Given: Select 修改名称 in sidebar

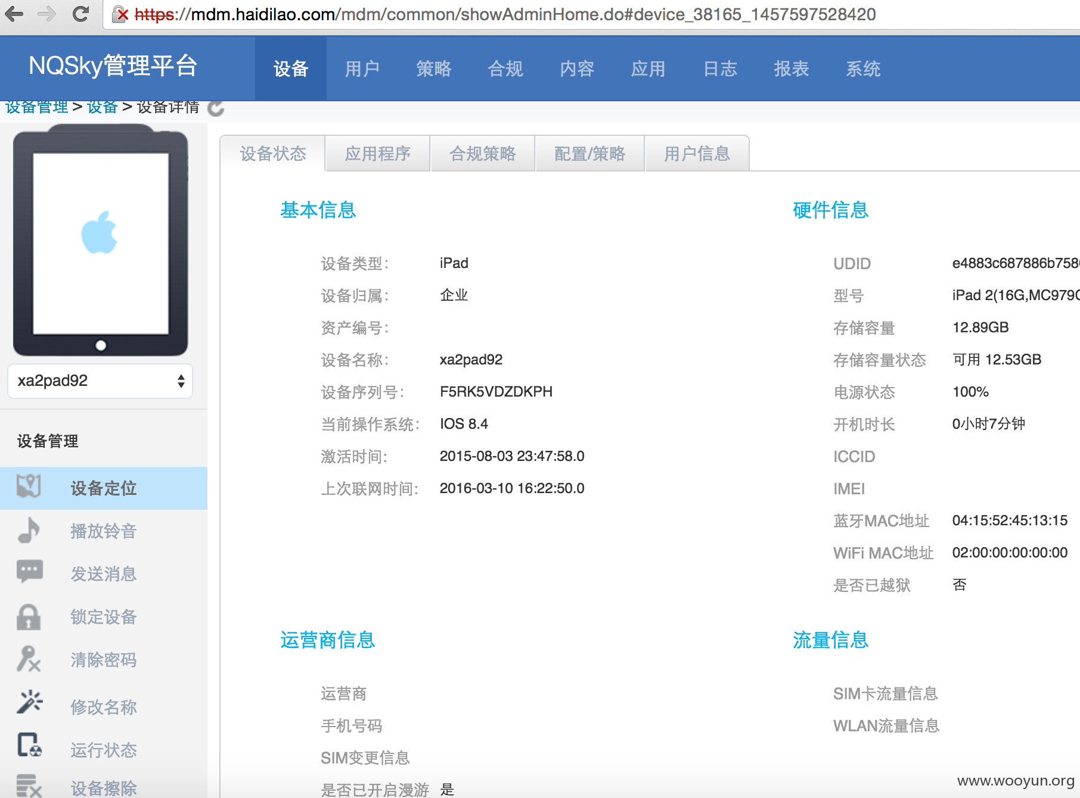Looking at the screenshot, I should (104, 707).
